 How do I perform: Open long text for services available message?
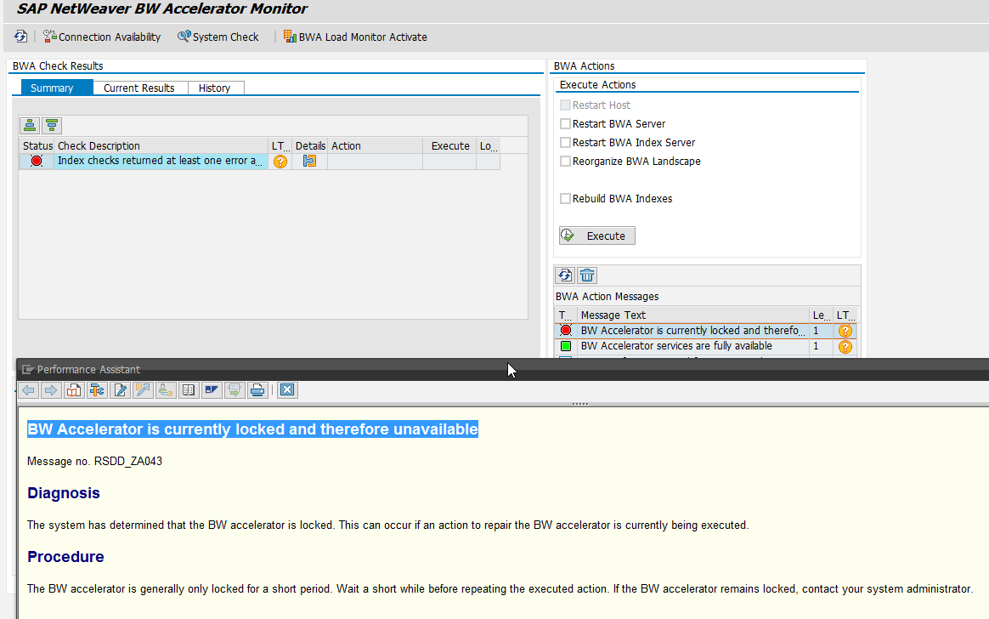click(845, 346)
